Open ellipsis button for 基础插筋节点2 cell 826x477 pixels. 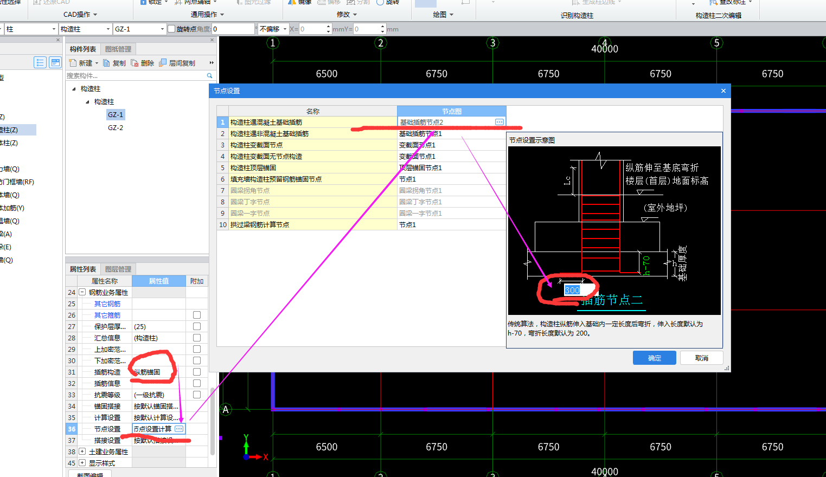[x=500, y=122]
